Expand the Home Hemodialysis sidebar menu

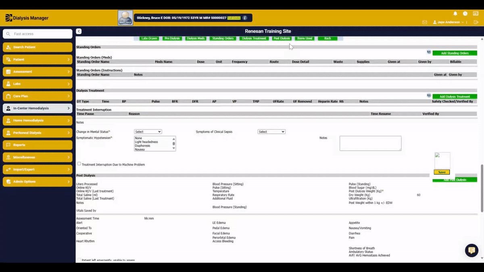point(38,120)
